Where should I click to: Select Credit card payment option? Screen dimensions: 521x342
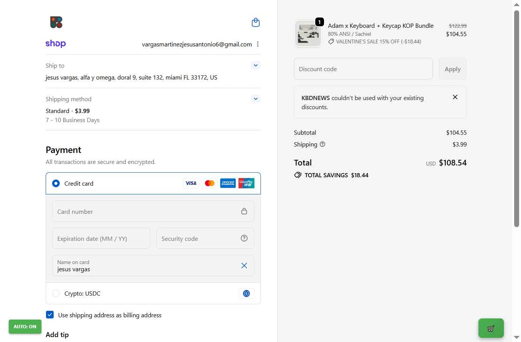56,183
